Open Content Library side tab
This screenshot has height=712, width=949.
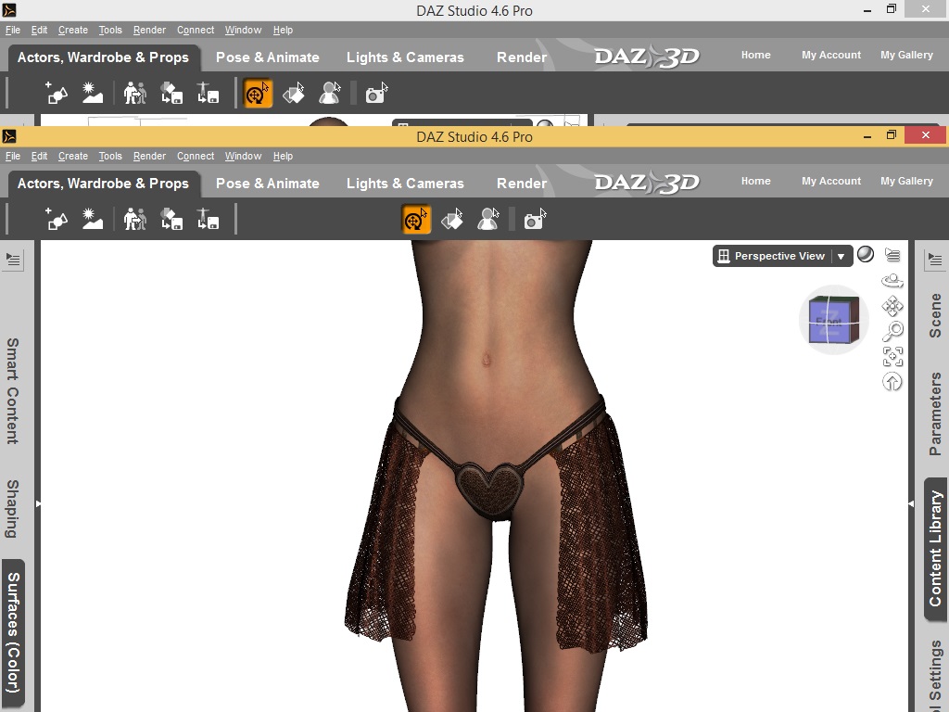(935, 549)
